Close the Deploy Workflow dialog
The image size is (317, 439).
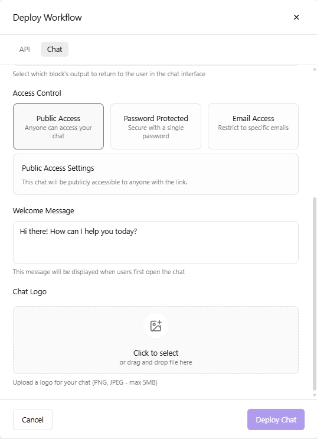coord(296,17)
